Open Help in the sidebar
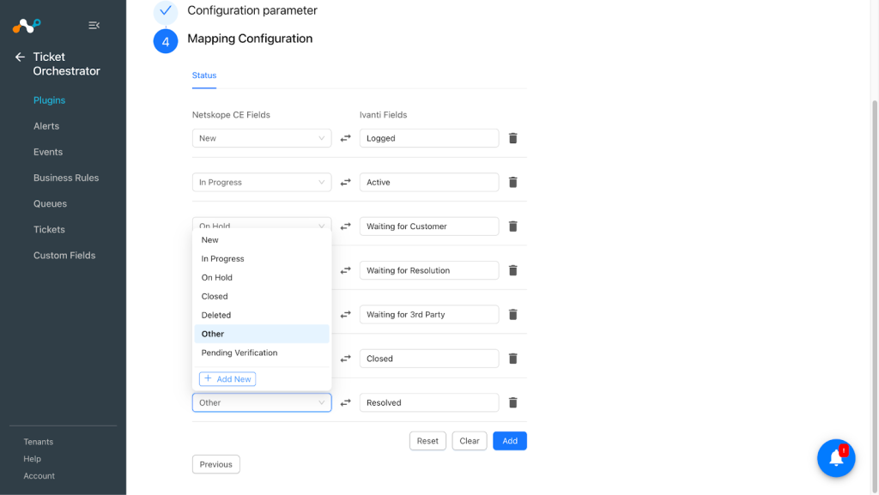The width and height of the screenshot is (879, 495). coord(32,459)
